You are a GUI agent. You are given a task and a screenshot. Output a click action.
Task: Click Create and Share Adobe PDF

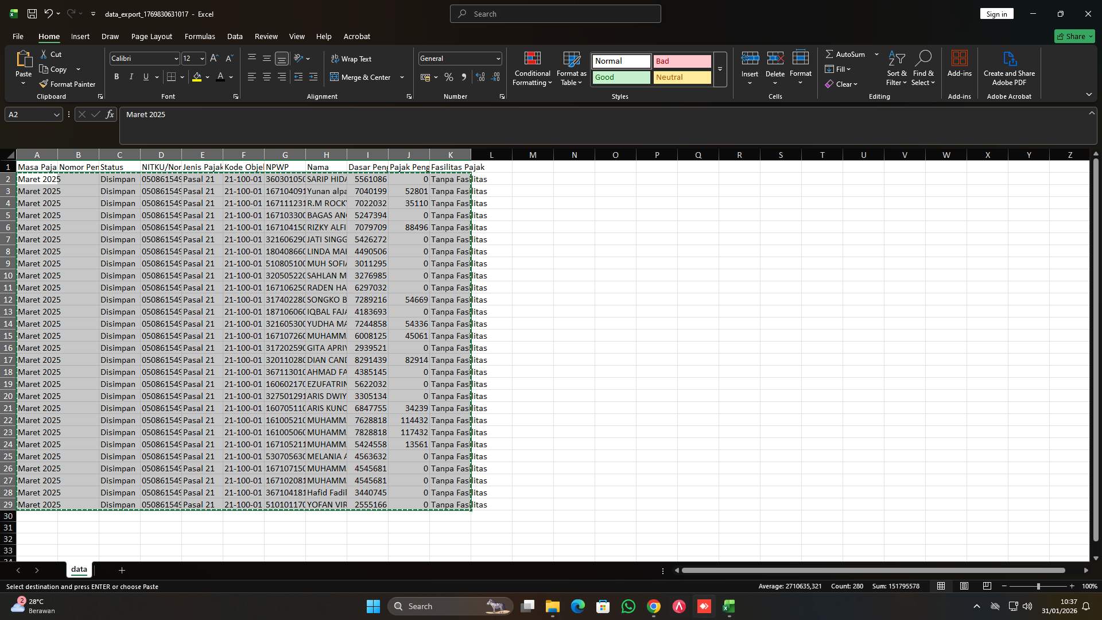pyautogui.click(x=1010, y=68)
